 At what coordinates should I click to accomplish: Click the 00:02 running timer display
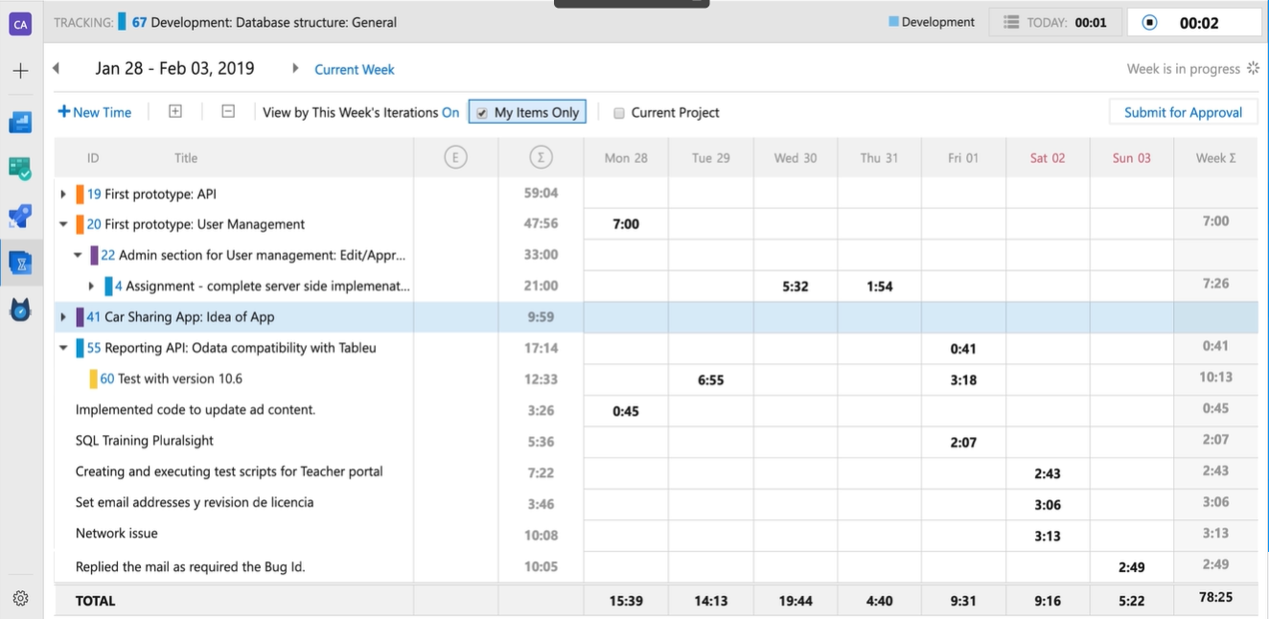(1199, 23)
